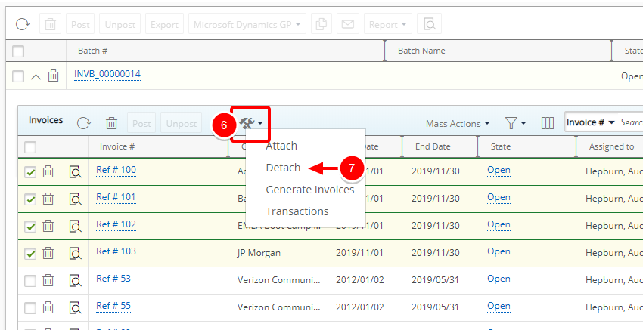Choose Generate Invoices in the menu
Image resolution: width=643 pixels, height=330 pixels.
[x=309, y=190]
